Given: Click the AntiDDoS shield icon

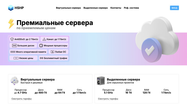Looking at the screenshot, I should [x=12, y=39].
